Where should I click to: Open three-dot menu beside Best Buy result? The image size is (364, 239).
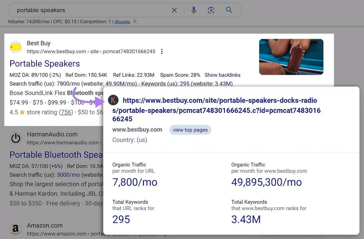click(x=162, y=51)
